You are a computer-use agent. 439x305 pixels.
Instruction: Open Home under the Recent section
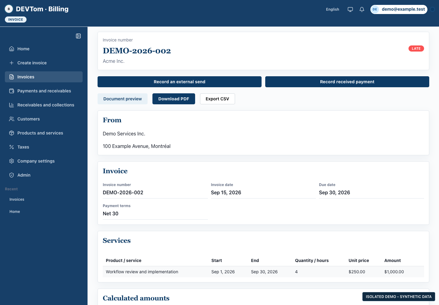point(15,212)
